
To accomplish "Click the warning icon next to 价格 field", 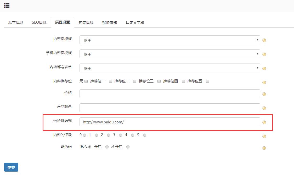I will click(x=264, y=94).
